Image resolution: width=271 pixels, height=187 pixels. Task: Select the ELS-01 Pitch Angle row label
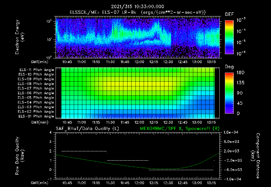point(36,116)
